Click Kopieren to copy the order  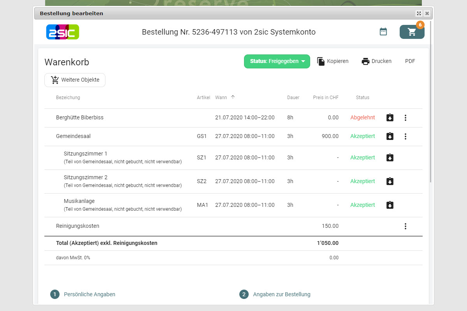pos(333,61)
